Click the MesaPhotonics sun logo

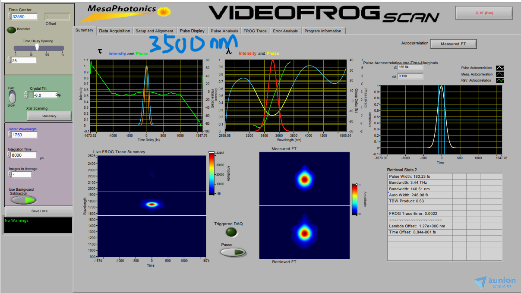coord(163,12)
